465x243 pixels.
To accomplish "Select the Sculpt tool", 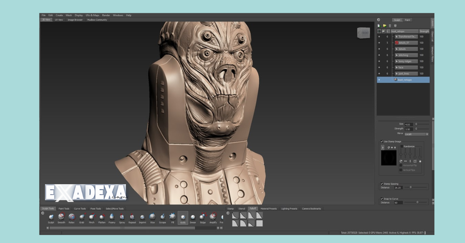I will point(51,217).
